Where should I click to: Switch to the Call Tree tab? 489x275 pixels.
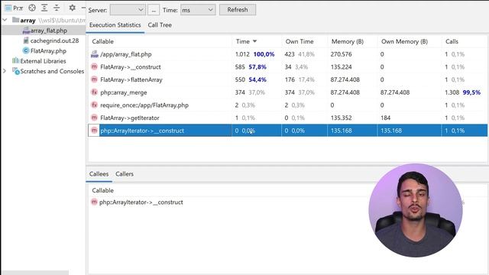160,25
